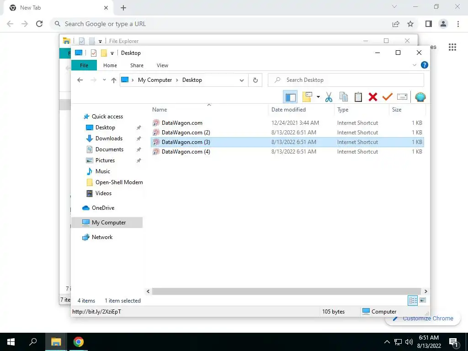Click the Rename toolbar icon
468x351 pixels.
coord(402,97)
